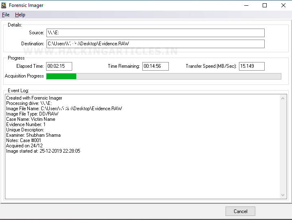Click the Event Log scroll down arrow

pos(283,195)
